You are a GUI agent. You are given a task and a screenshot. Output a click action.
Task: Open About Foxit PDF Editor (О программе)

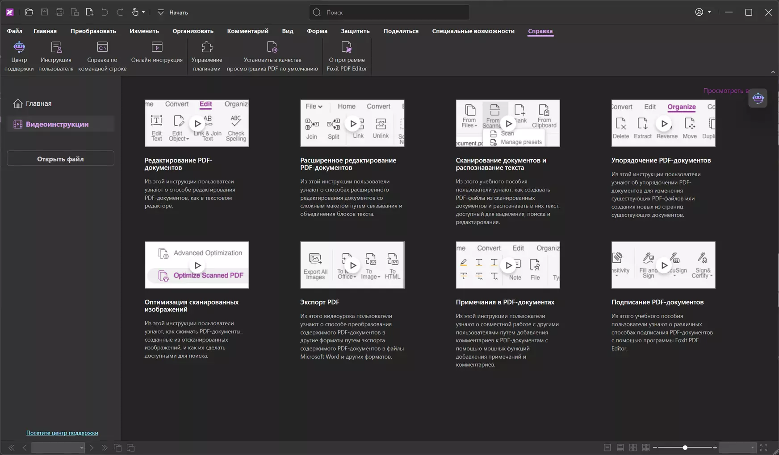click(x=347, y=47)
